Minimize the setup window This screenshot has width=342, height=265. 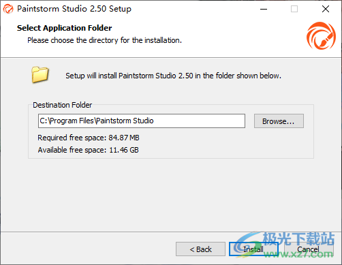[x=264, y=9]
